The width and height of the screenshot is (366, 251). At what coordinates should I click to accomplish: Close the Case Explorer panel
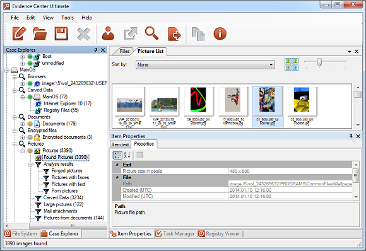pyautogui.click(x=103, y=50)
